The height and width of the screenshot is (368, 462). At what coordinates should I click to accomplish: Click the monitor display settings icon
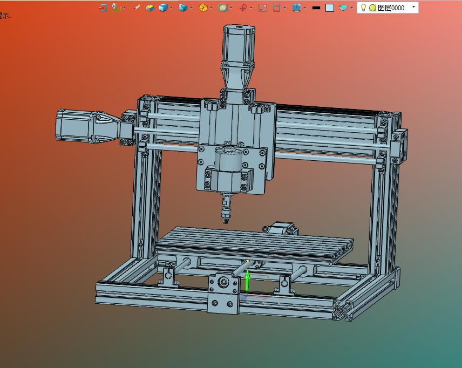[296, 8]
